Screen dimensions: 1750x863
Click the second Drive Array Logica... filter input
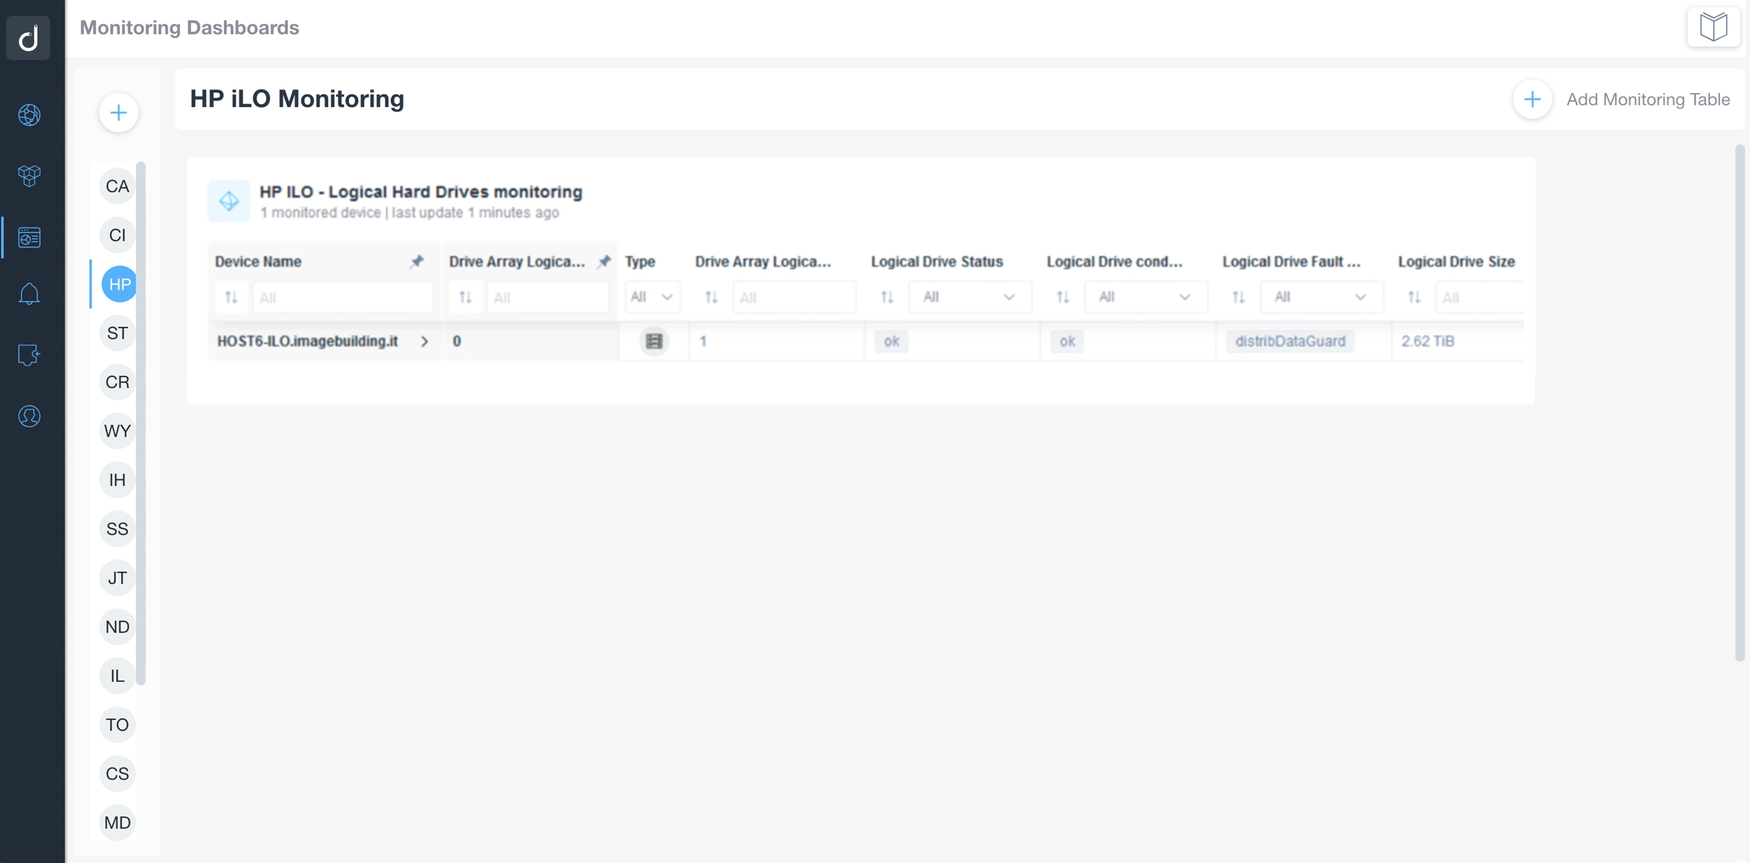(x=794, y=297)
